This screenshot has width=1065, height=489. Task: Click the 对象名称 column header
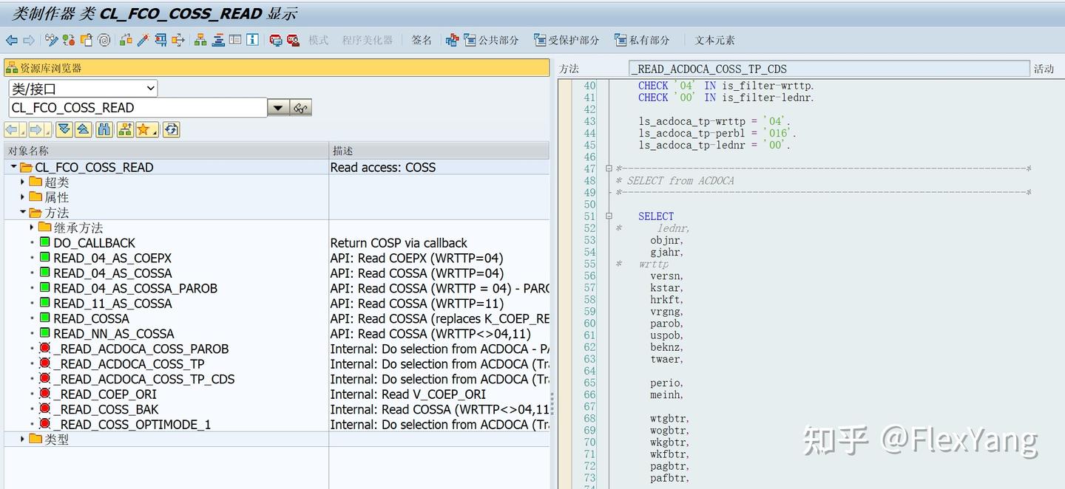(x=166, y=151)
